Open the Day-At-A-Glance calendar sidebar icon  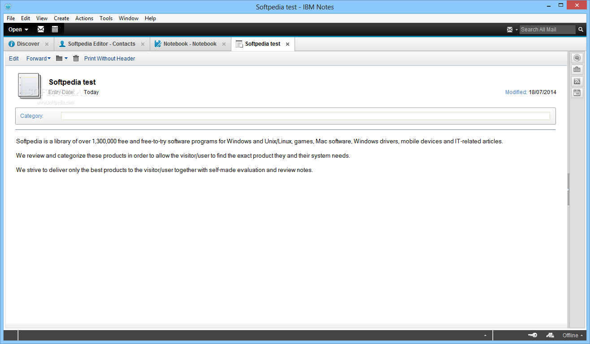coord(577,93)
